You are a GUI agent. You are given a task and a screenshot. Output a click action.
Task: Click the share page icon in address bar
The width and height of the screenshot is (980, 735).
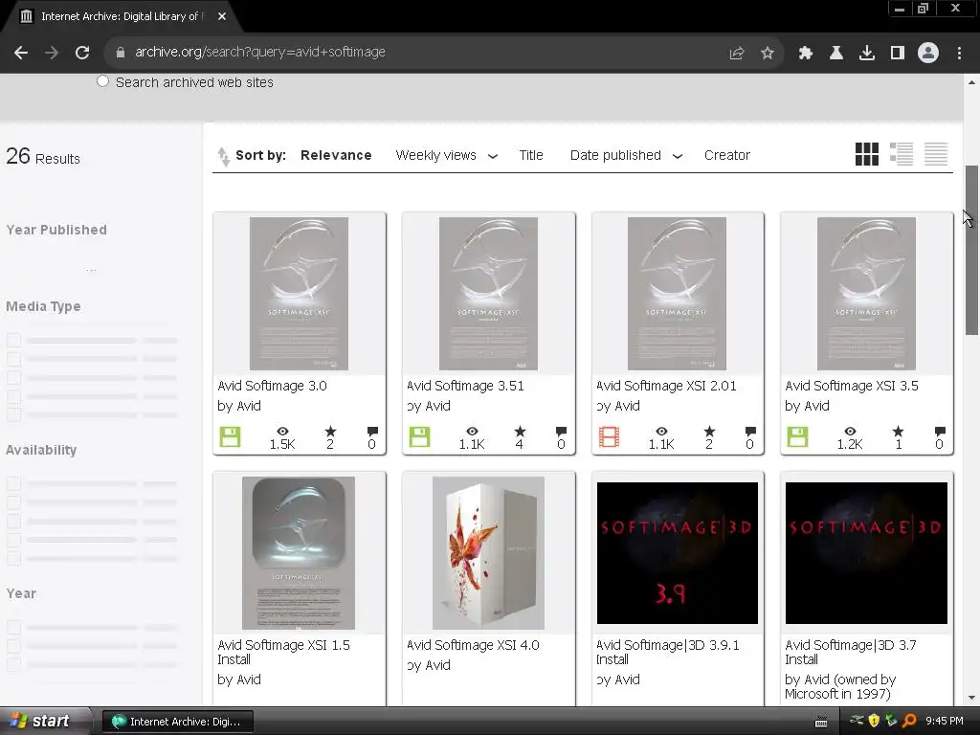[737, 54]
